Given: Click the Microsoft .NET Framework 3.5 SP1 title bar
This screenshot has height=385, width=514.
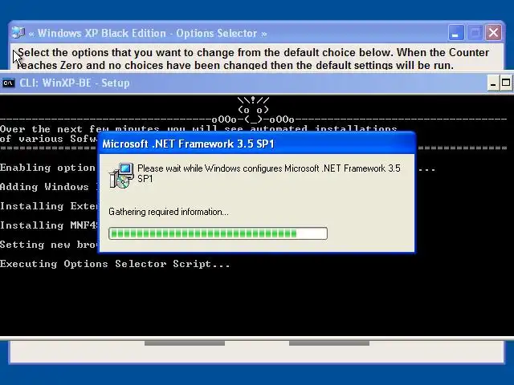Looking at the screenshot, I should pyautogui.click(x=257, y=144).
